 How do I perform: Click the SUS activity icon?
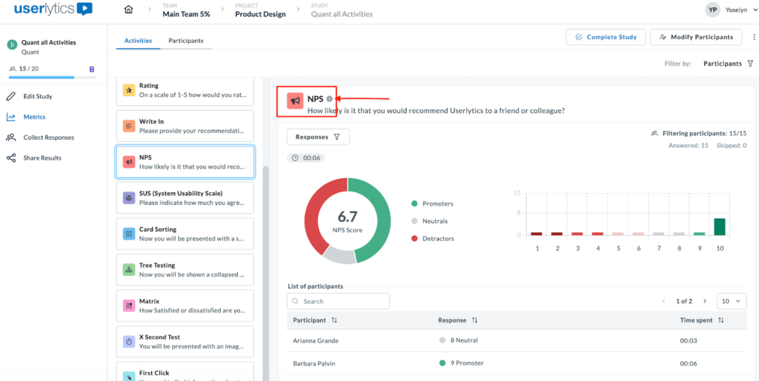click(x=129, y=198)
